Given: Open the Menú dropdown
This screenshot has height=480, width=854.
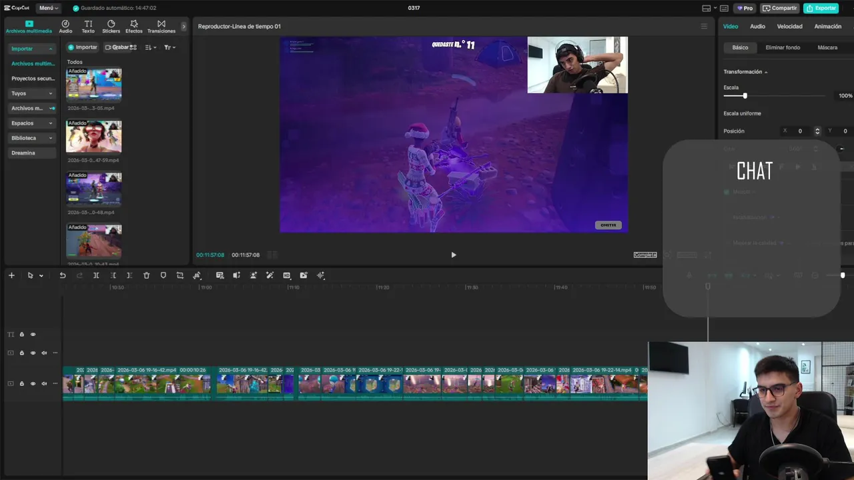Looking at the screenshot, I should [48, 8].
